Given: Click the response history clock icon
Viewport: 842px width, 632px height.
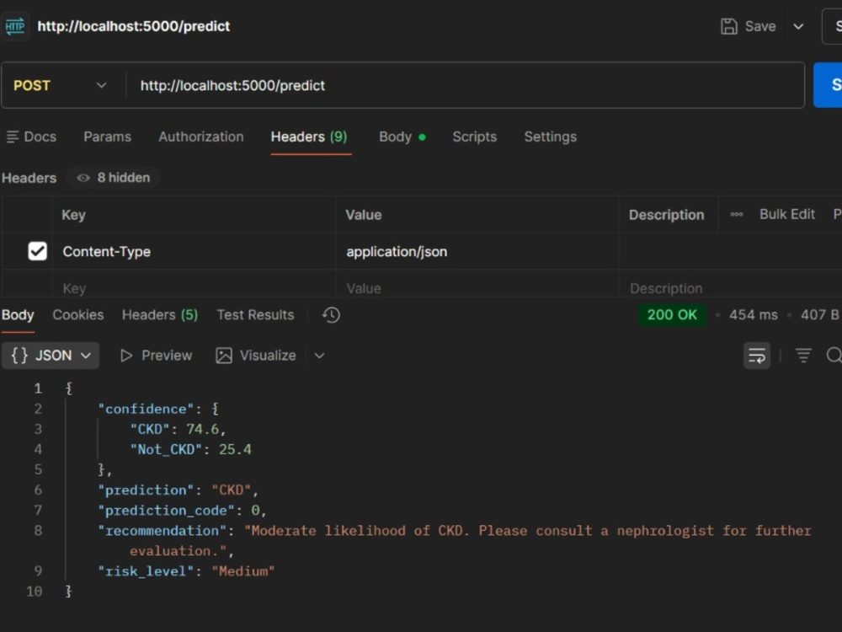Looking at the screenshot, I should (x=331, y=315).
